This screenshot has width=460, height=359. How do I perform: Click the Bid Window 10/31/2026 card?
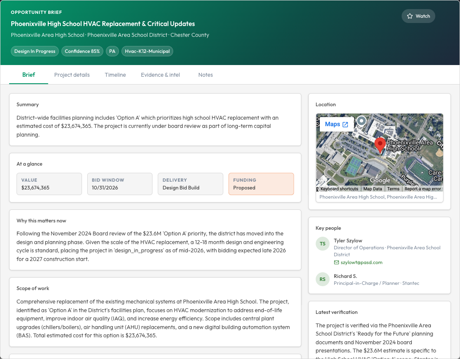pos(120,184)
